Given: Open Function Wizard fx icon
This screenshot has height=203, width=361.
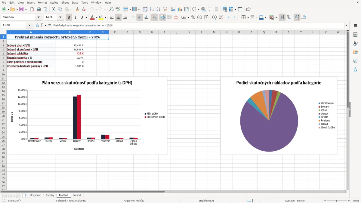Looking at the screenshot, I should 38,25.
